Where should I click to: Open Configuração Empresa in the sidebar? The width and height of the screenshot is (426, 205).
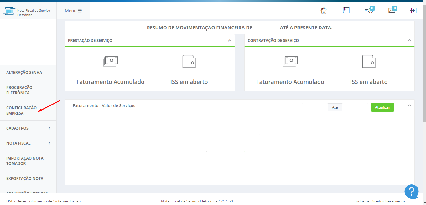coord(28,110)
